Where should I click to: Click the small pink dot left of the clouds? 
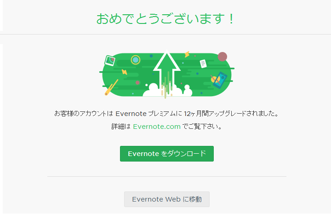point(137,82)
